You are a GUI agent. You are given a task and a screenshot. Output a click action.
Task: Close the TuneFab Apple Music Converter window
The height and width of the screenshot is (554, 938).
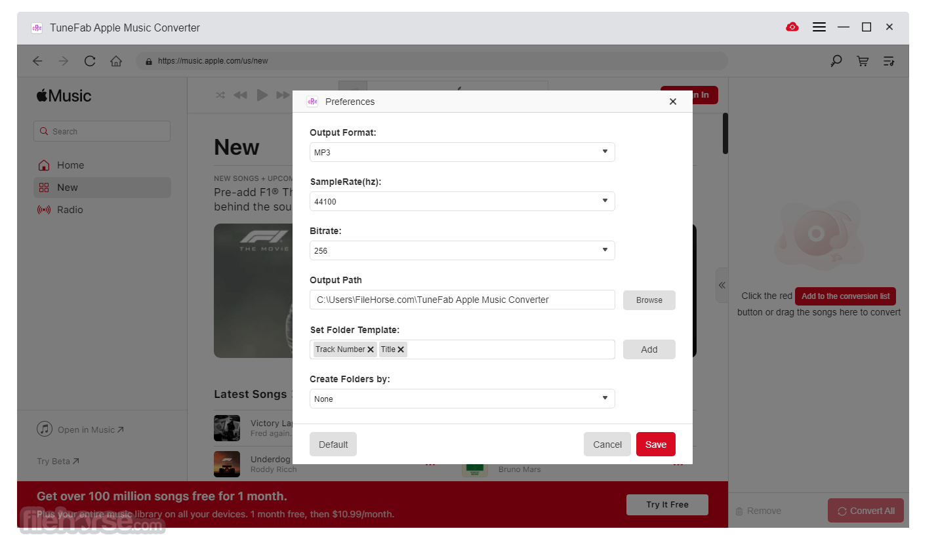(x=889, y=27)
